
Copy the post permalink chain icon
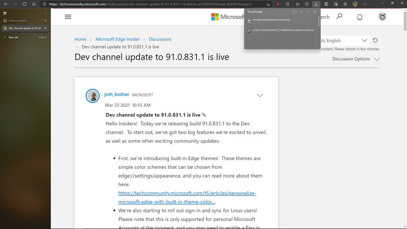coord(204,115)
